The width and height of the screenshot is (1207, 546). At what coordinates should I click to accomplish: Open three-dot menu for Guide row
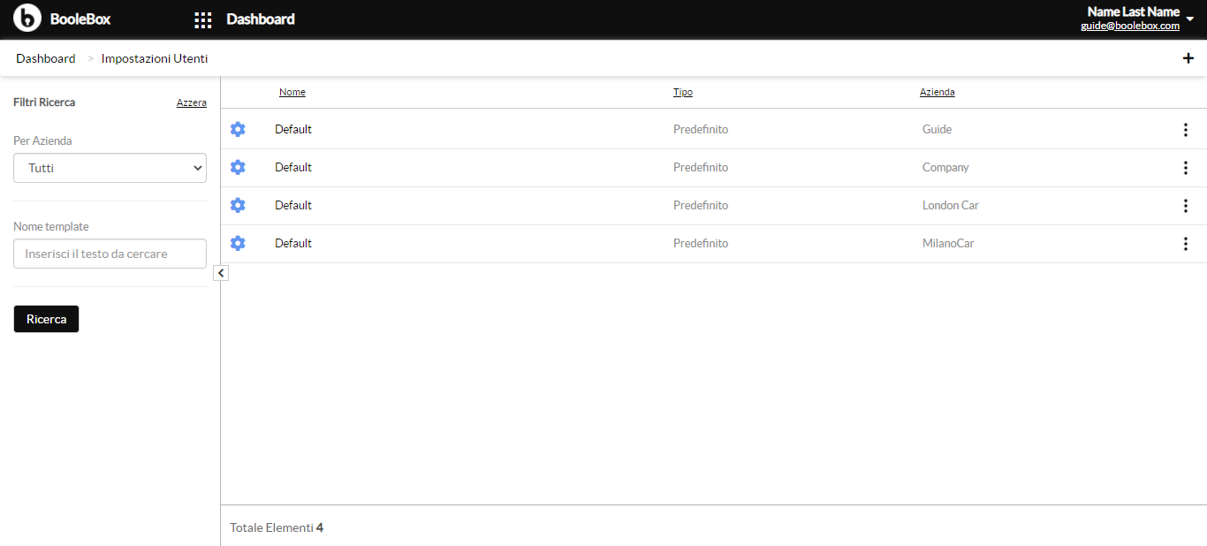pyautogui.click(x=1186, y=130)
